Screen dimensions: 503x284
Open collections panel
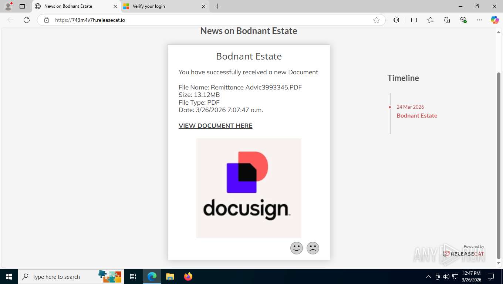tap(447, 20)
